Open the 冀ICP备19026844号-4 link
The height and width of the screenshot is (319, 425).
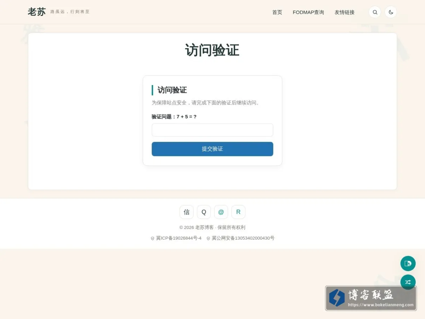[176, 238]
